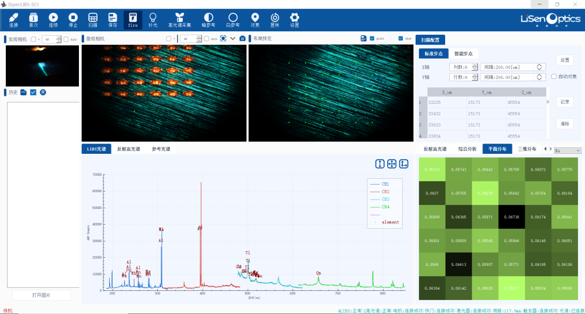Expand the micro camera chevron dropdown
This screenshot has height=314, width=585.
click(x=233, y=39)
